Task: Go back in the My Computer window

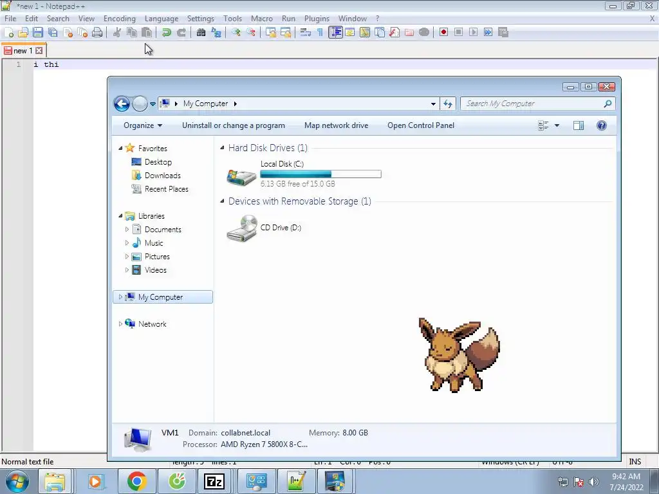Action: pyautogui.click(x=122, y=104)
